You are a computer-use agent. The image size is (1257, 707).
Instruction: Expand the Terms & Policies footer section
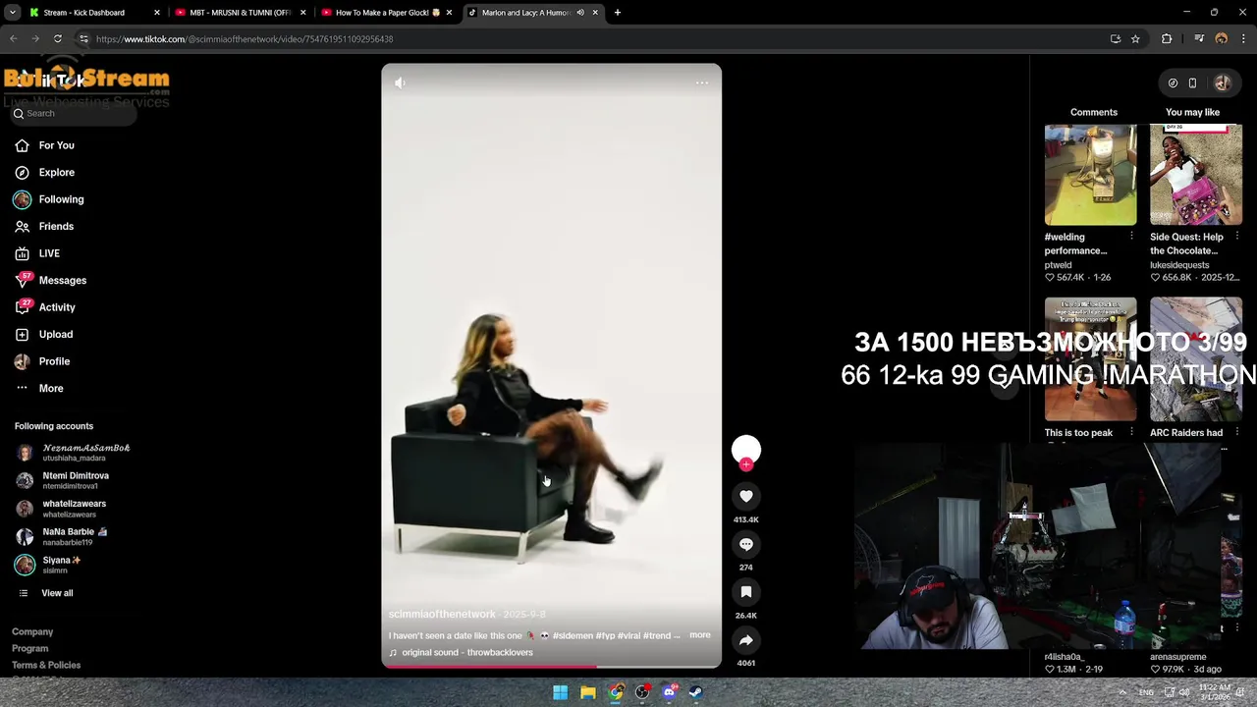pyautogui.click(x=46, y=665)
